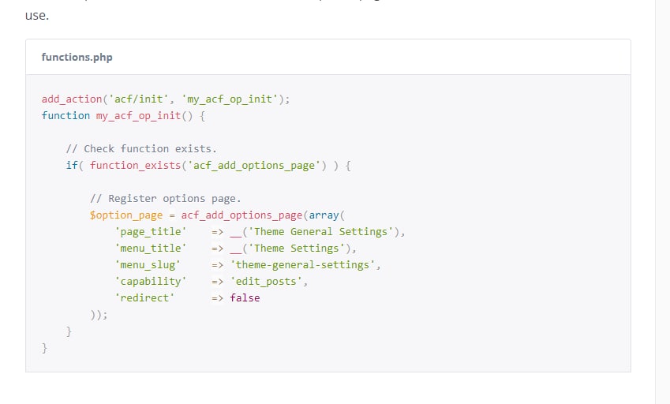Click the function my_acf_op_init() line

(x=123, y=116)
